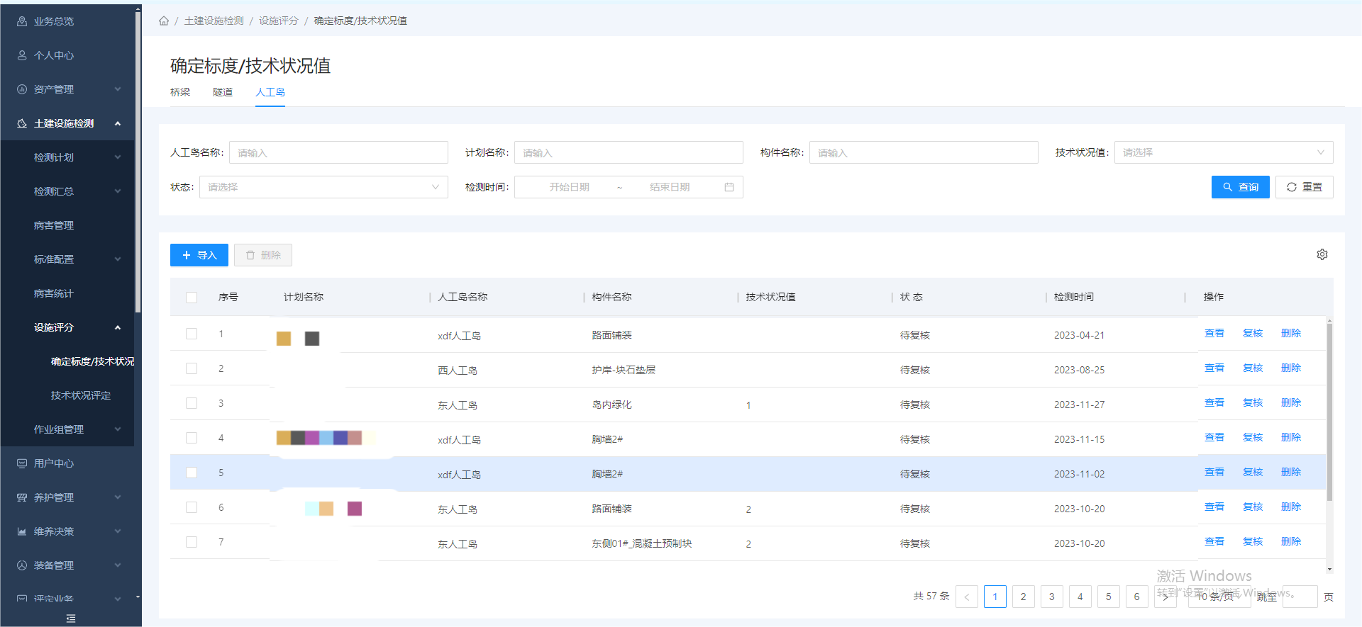Check the row 3 checkbox
The height and width of the screenshot is (627, 1362).
pos(192,403)
